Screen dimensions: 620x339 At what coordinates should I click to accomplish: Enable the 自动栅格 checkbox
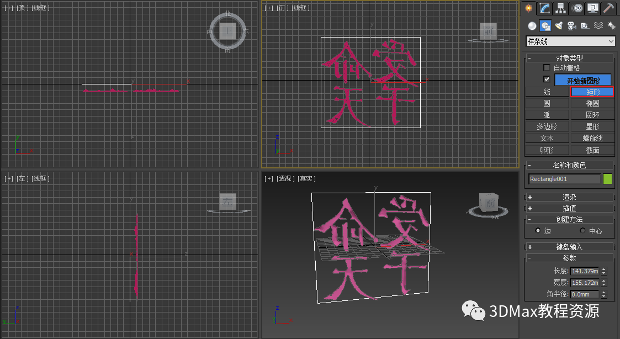point(547,68)
